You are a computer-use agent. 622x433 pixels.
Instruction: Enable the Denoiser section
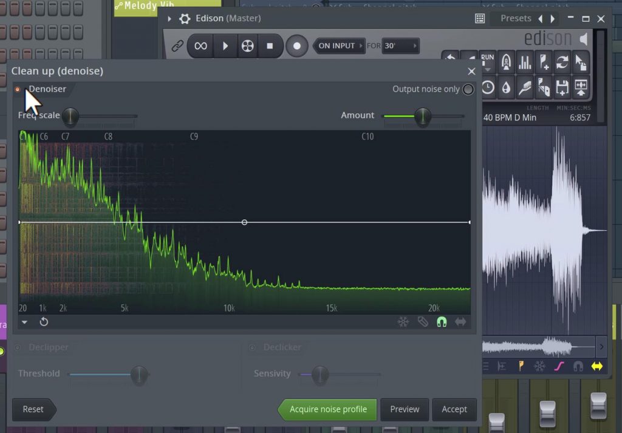point(18,89)
